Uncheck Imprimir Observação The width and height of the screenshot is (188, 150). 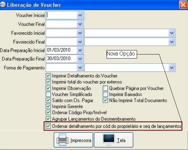tap(48, 88)
